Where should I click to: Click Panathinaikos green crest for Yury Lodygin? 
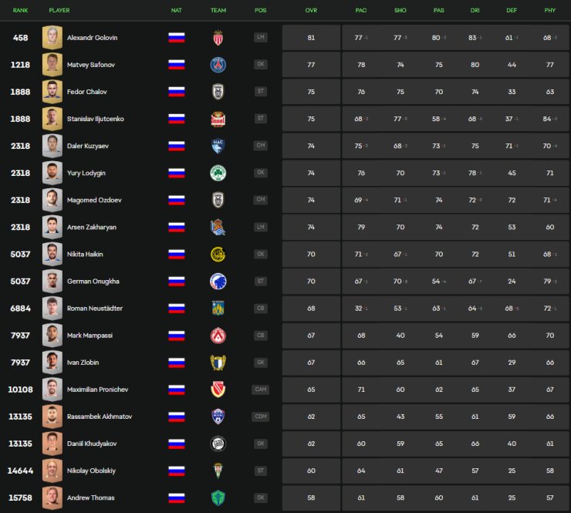[218, 173]
